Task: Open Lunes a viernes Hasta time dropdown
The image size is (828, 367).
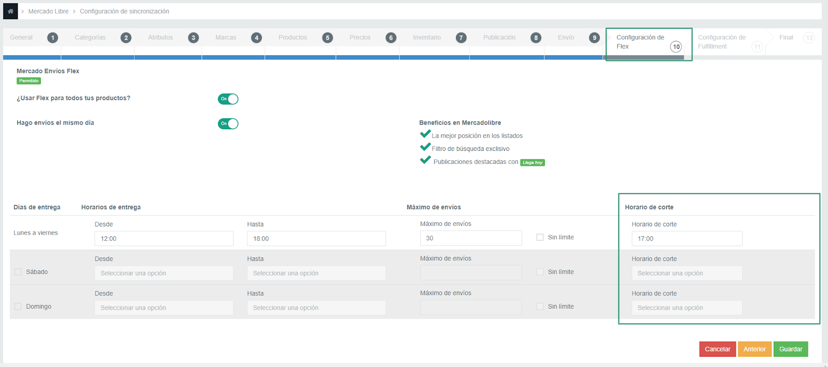Action: pyautogui.click(x=316, y=238)
